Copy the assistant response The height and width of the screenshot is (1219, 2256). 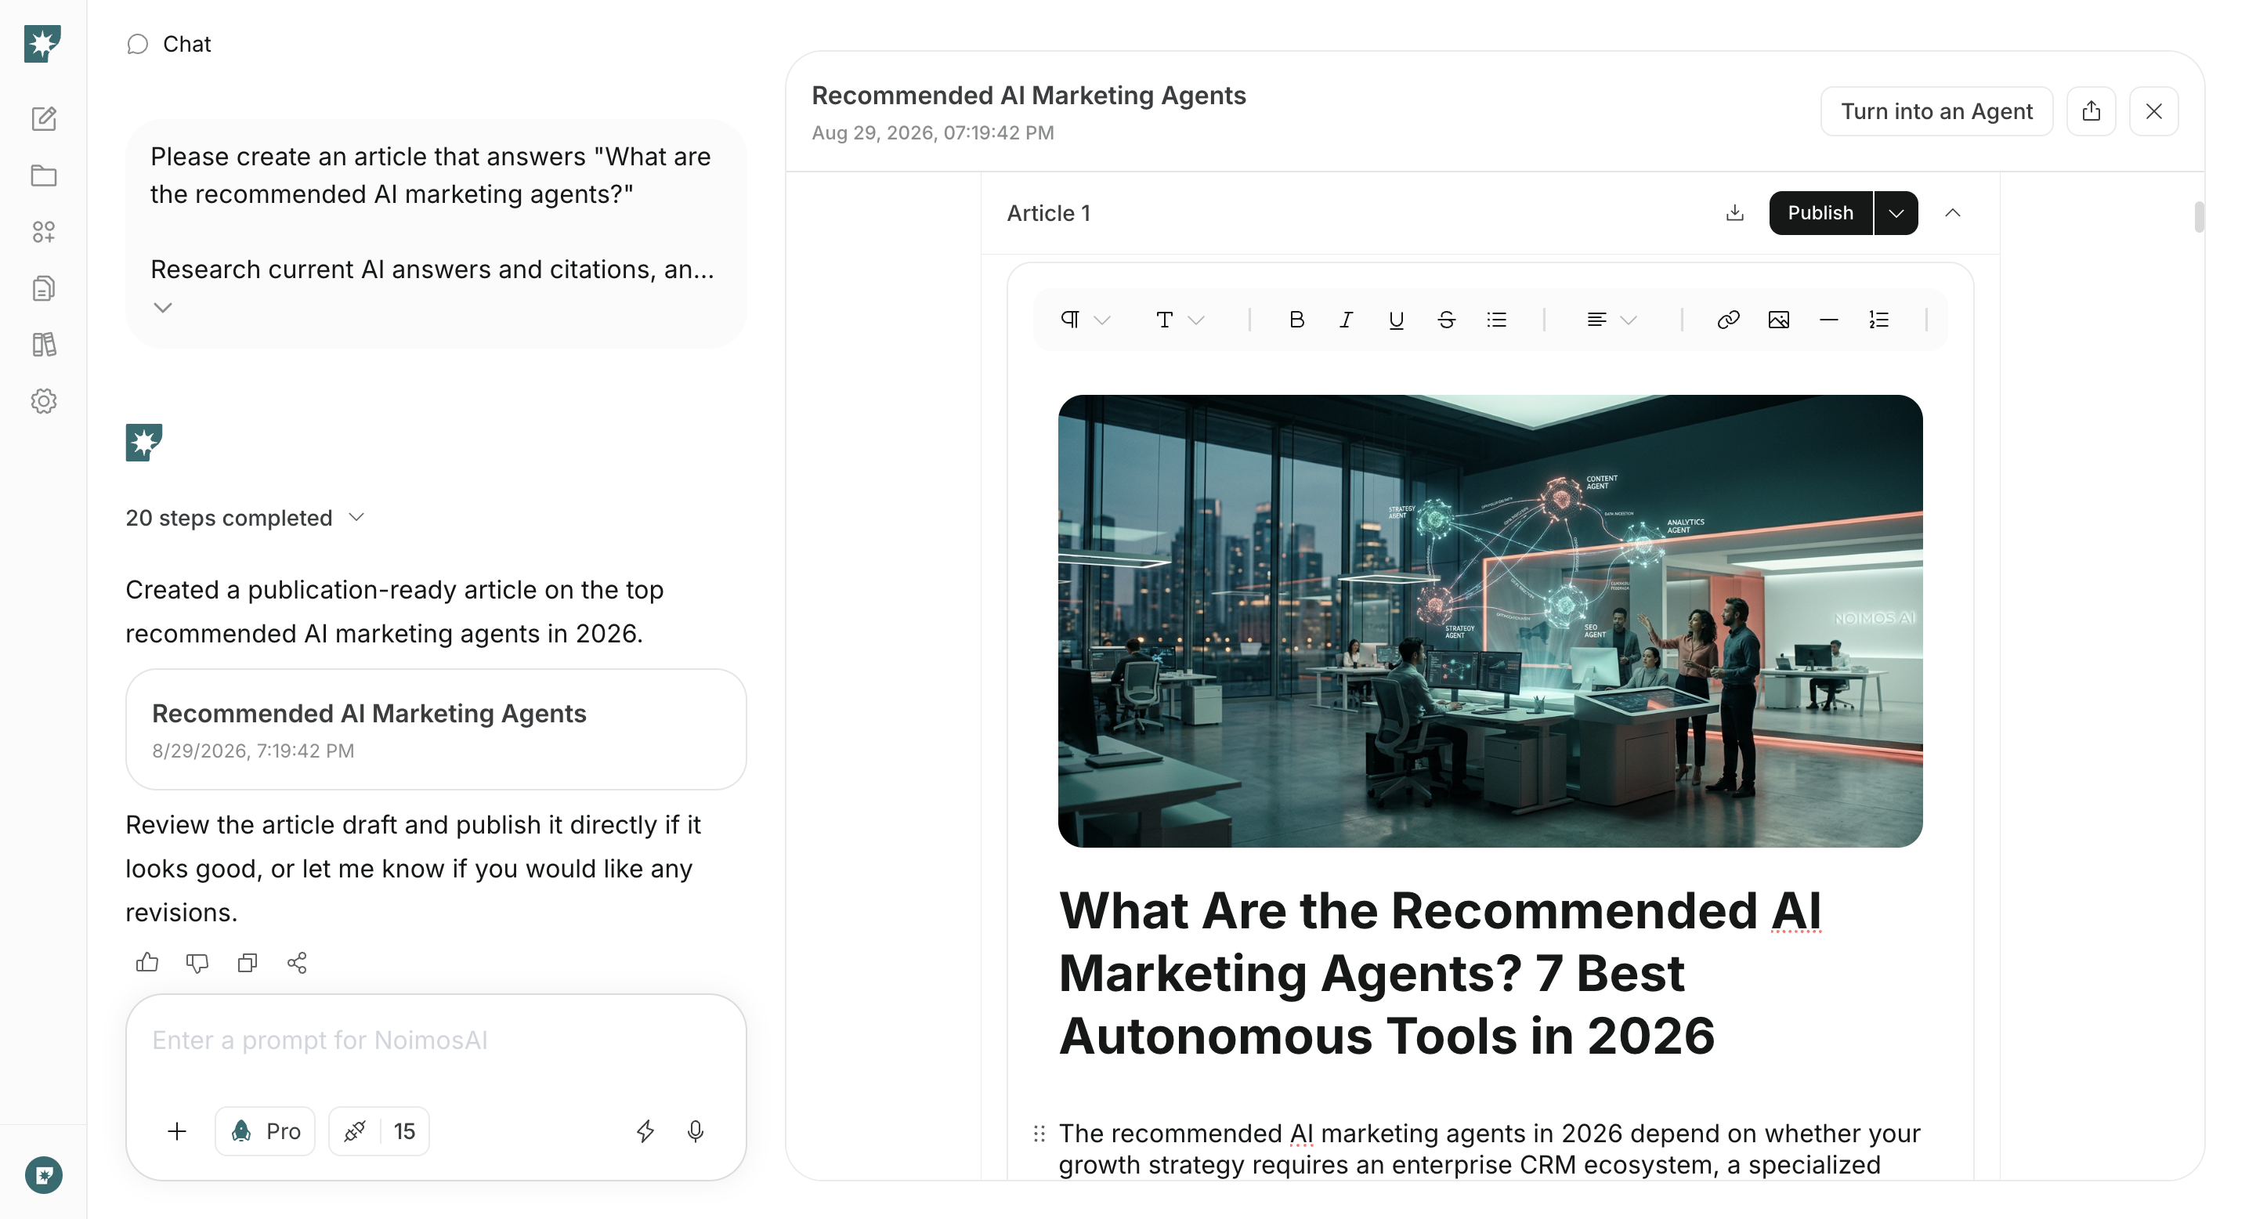[x=247, y=962]
